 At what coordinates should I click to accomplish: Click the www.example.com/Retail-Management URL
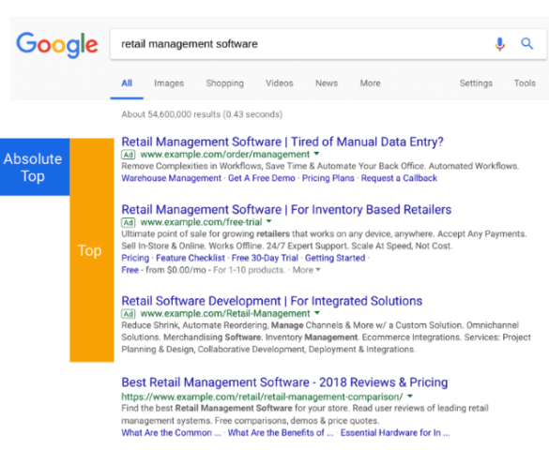[x=225, y=314]
